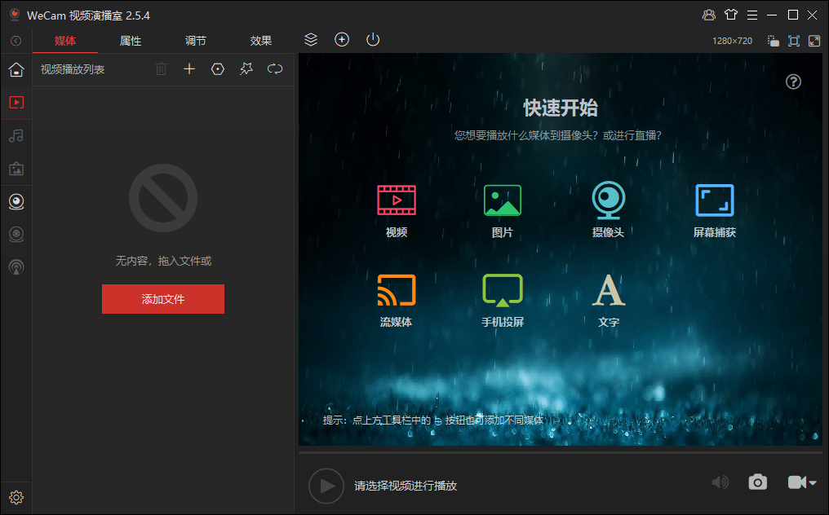Image resolution: width=829 pixels, height=515 pixels.
Task: Toggle playlist loop mode icon
Action: [x=275, y=68]
